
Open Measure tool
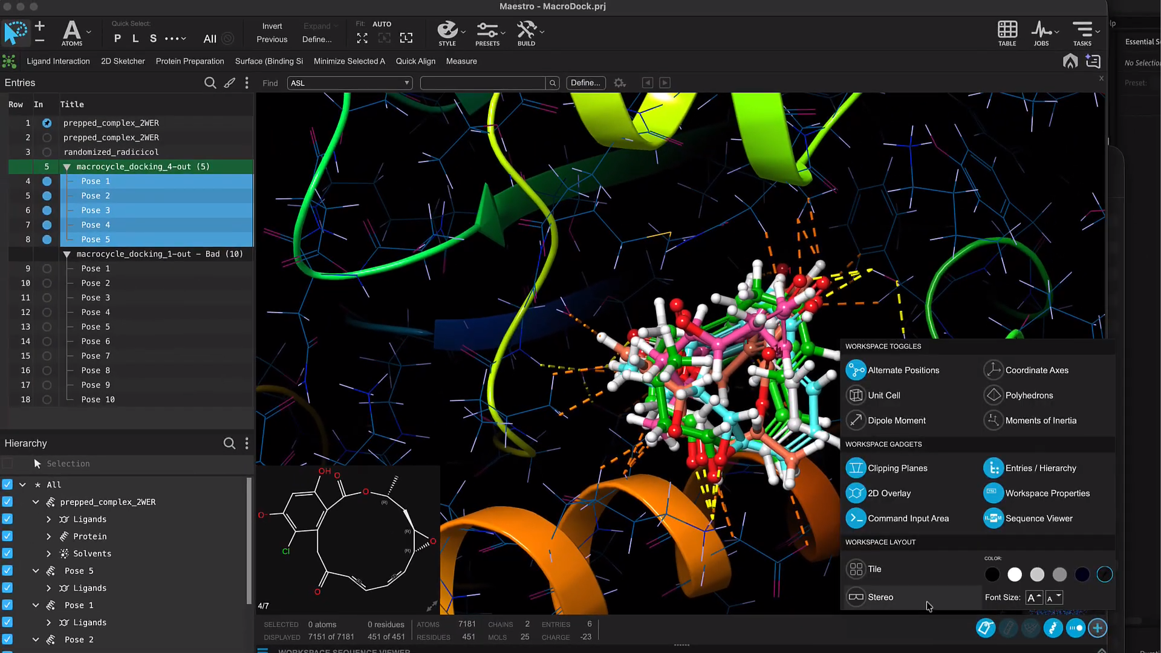461,61
